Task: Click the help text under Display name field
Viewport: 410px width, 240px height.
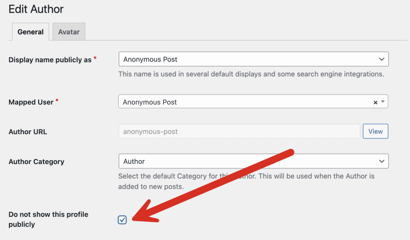Action: point(251,74)
